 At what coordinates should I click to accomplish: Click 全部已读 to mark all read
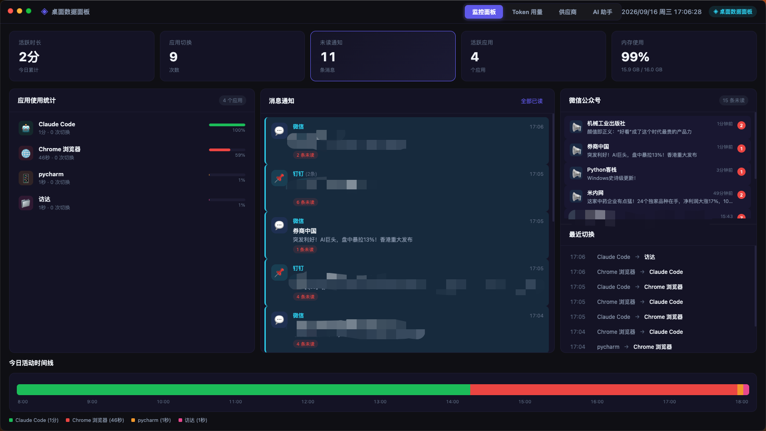(x=532, y=101)
